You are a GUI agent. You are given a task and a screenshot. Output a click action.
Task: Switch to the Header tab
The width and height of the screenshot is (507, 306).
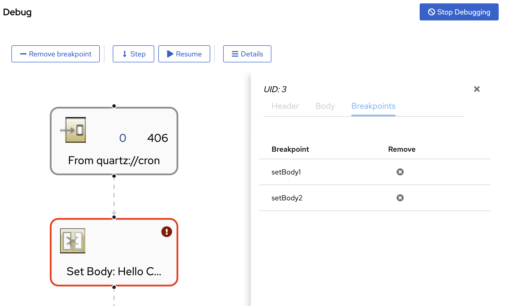click(285, 106)
